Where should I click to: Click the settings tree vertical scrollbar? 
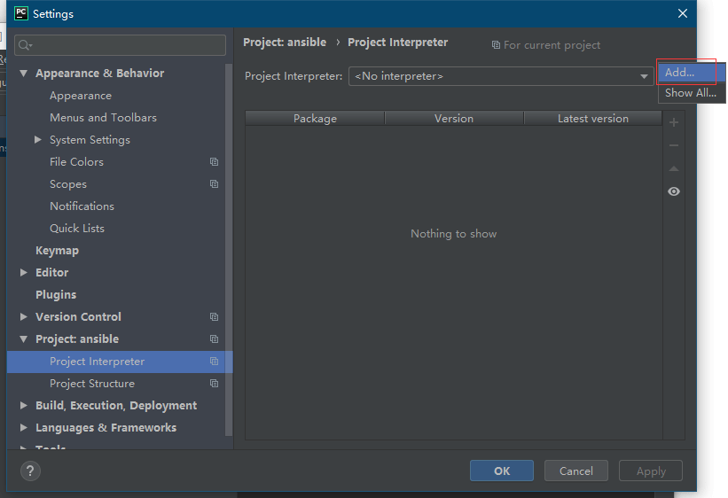[229, 250]
